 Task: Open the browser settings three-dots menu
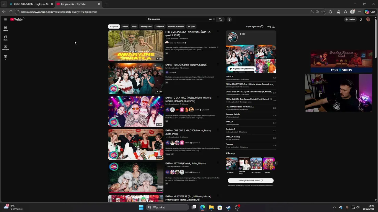(359, 12)
